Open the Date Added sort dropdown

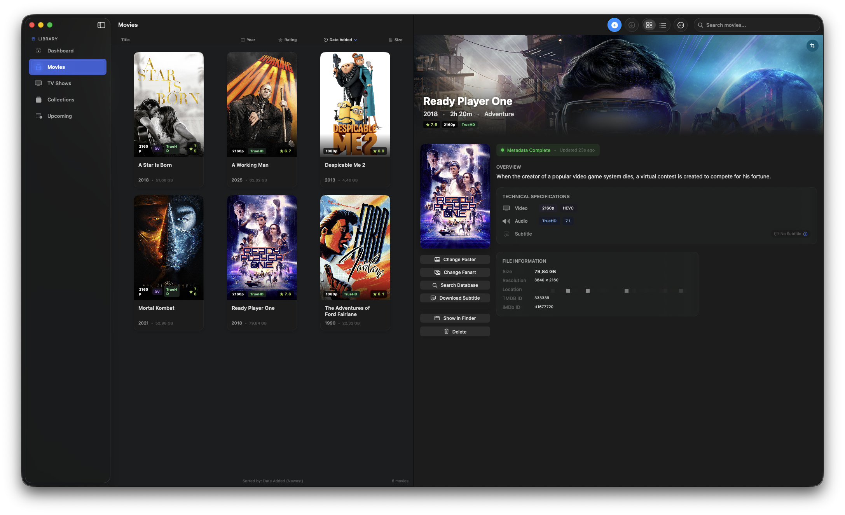[x=340, y=39]
